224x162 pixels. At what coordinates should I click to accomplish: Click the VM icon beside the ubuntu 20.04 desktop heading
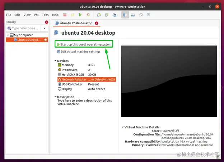click(56, 33)
